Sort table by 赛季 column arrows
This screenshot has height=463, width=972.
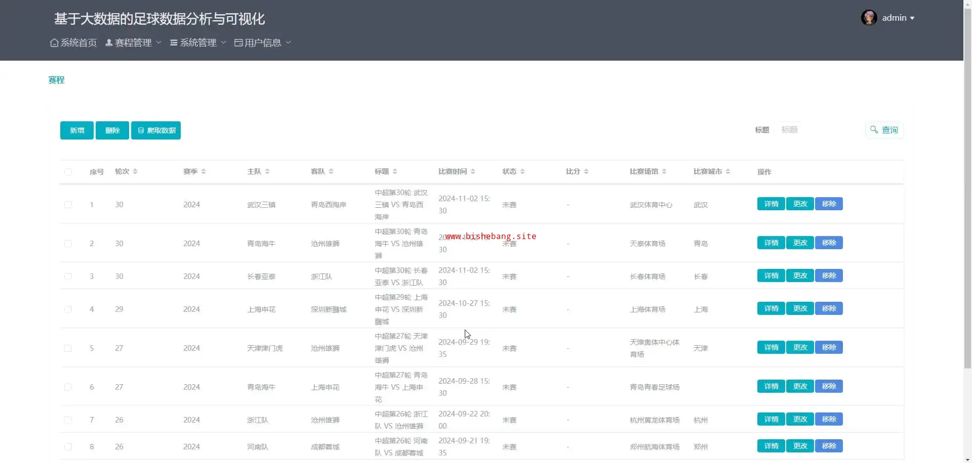(x=204, y=172)
